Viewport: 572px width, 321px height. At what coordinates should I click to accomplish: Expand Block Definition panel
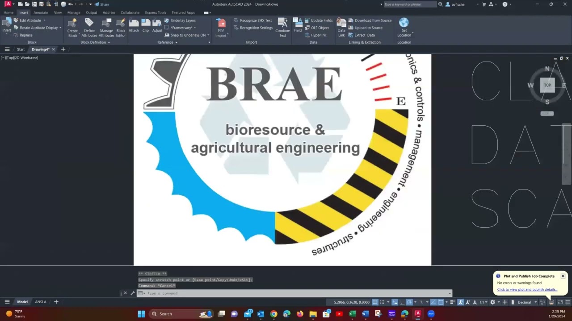(x=95, y=42)
